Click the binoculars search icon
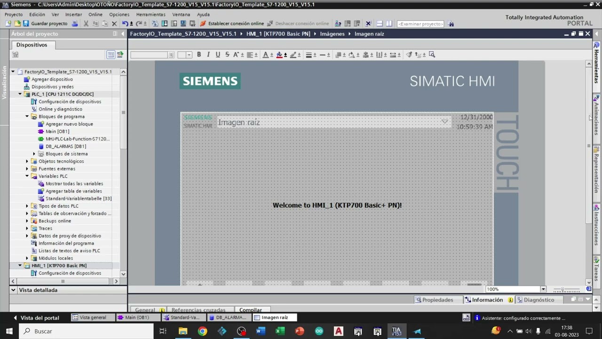Viewport: 602px width, 339px height. coord(451,24)
